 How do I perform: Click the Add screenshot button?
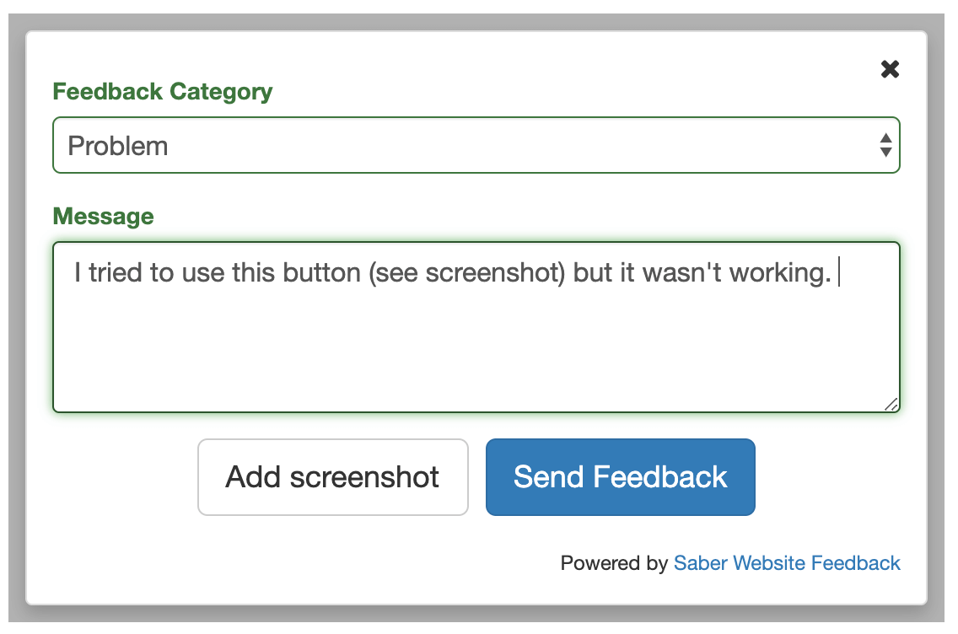click(x=332, y=477)
